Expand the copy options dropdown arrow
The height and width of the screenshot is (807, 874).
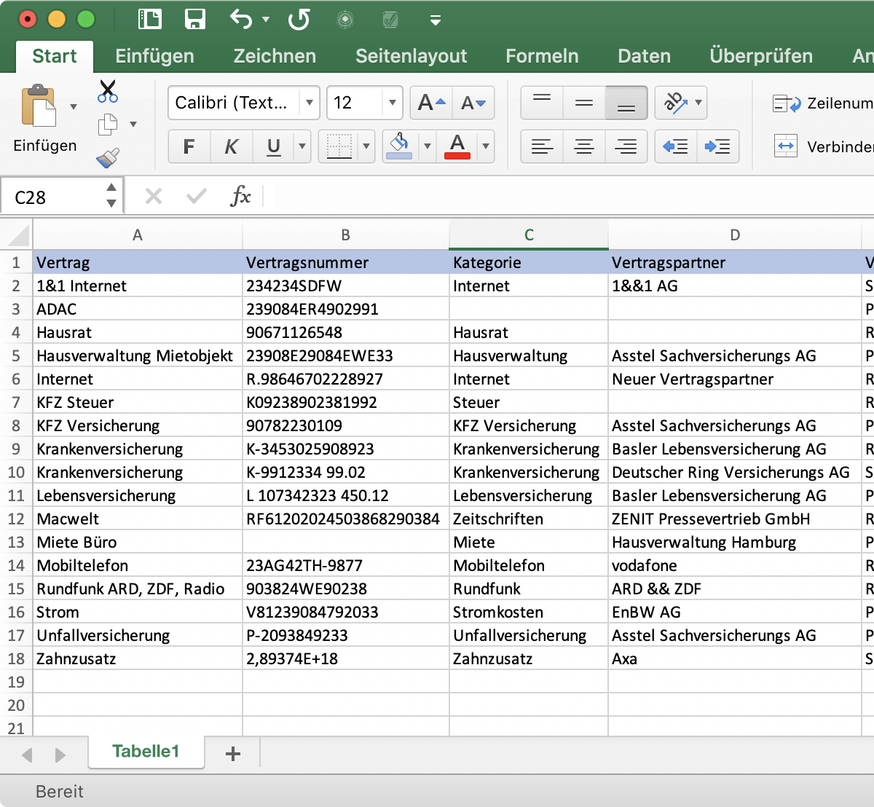(133, 125)
